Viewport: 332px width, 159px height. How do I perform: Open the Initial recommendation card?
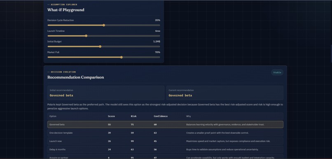click(106, 93)
